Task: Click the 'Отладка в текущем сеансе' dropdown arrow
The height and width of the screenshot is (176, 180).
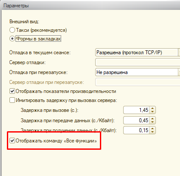Action: pos(179,52)
